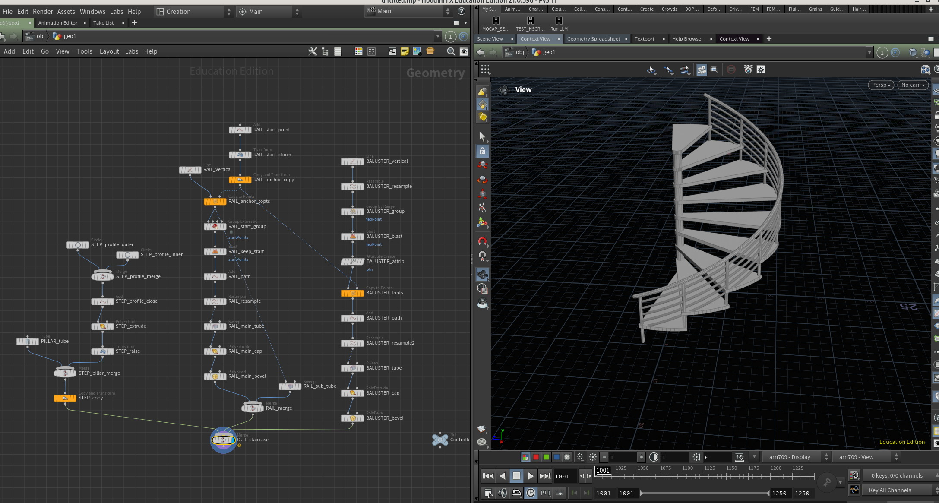Create a subnet with the box icon
Image resolution: width=939 pixels, height=503 pixels.
(430, 51)
